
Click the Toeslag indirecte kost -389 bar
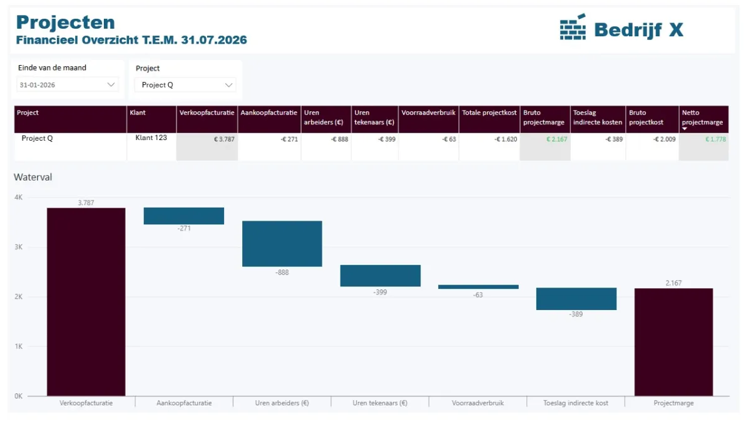click(576, 299)
